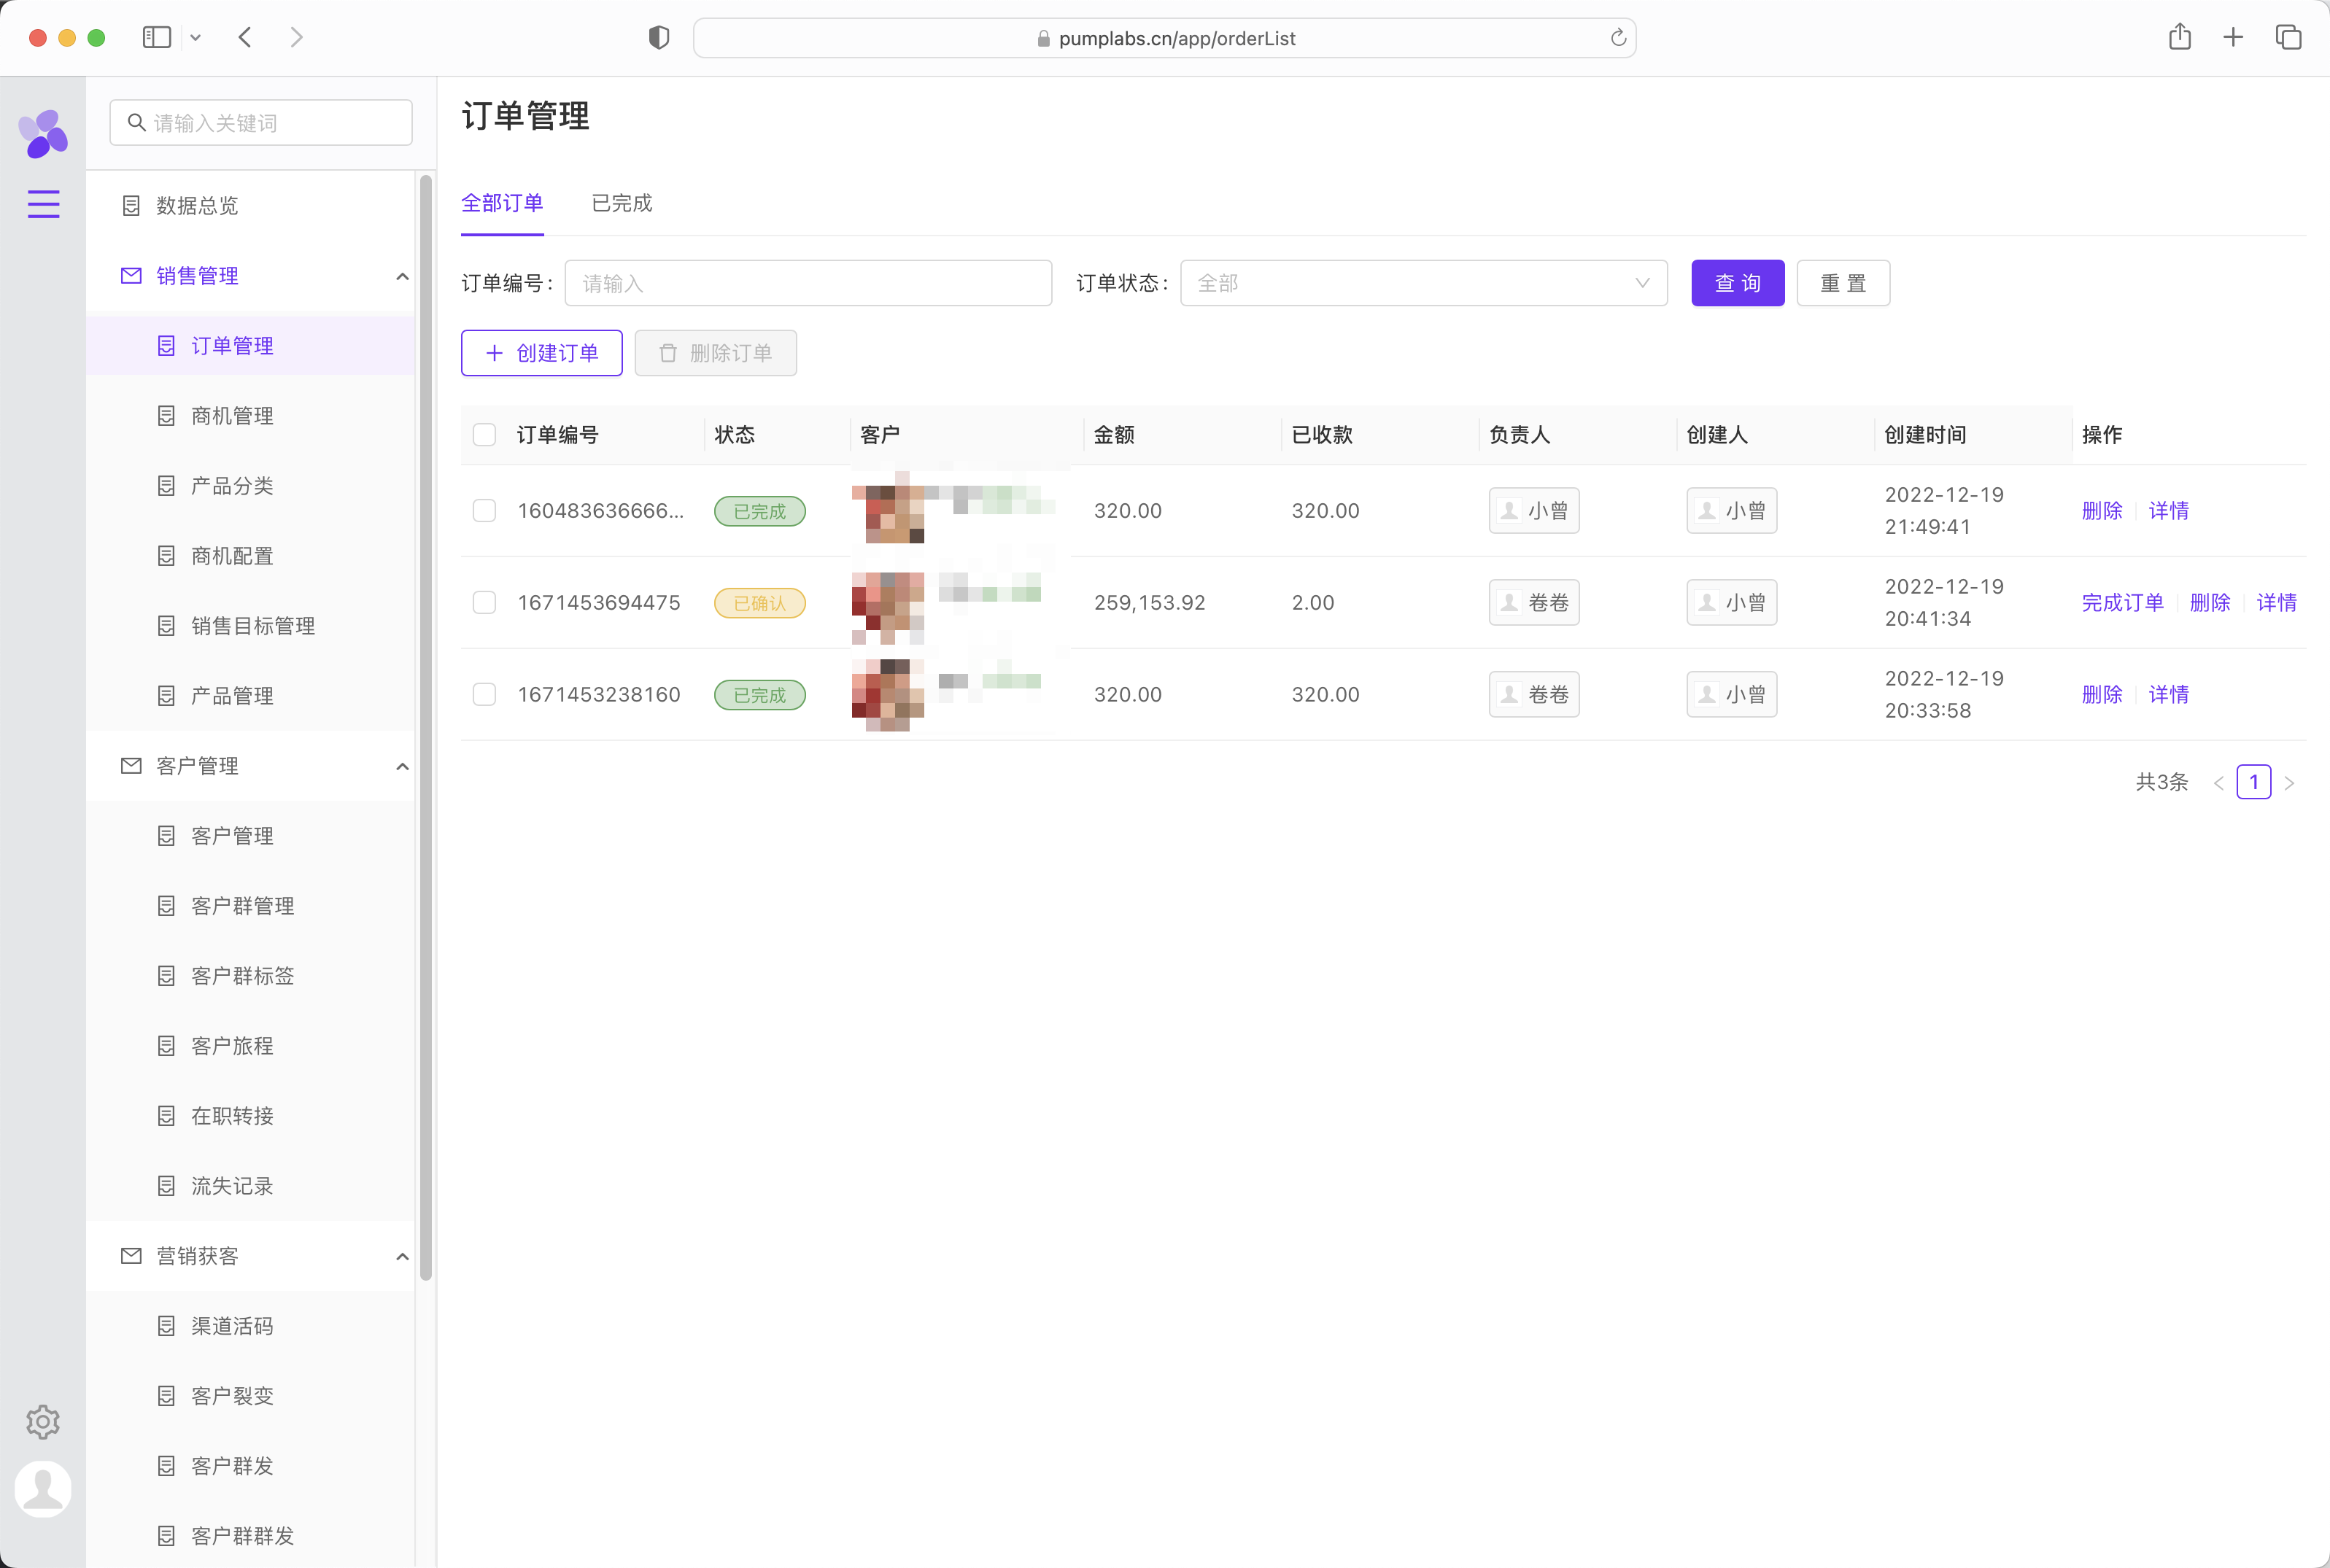Check the row for order 1671453694475
This screenshot has width=2330, height=1568.
click(484, 603)
